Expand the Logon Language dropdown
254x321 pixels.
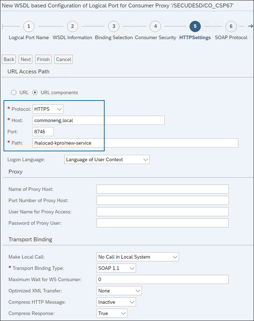point(107,159)
